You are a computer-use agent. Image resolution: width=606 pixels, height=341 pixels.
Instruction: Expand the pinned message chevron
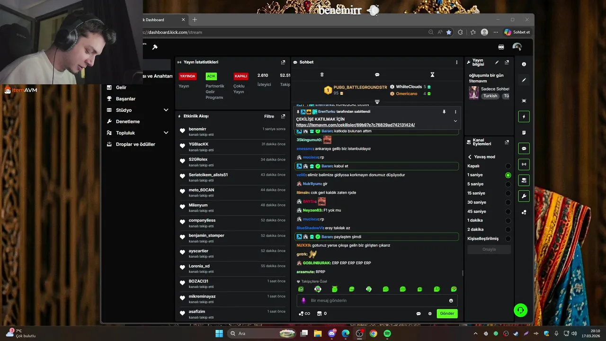pyautogui.click(x=455, y=121)
